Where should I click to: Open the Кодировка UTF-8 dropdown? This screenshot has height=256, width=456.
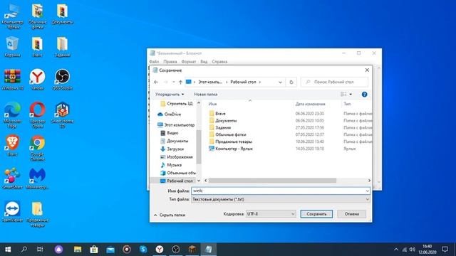(x=271, y=214)
